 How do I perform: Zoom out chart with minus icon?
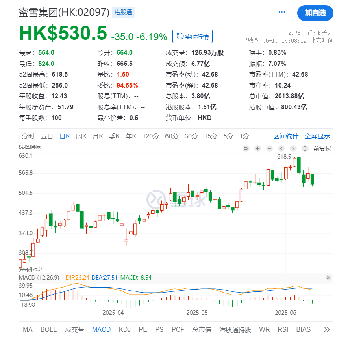(x=269, y=148)
